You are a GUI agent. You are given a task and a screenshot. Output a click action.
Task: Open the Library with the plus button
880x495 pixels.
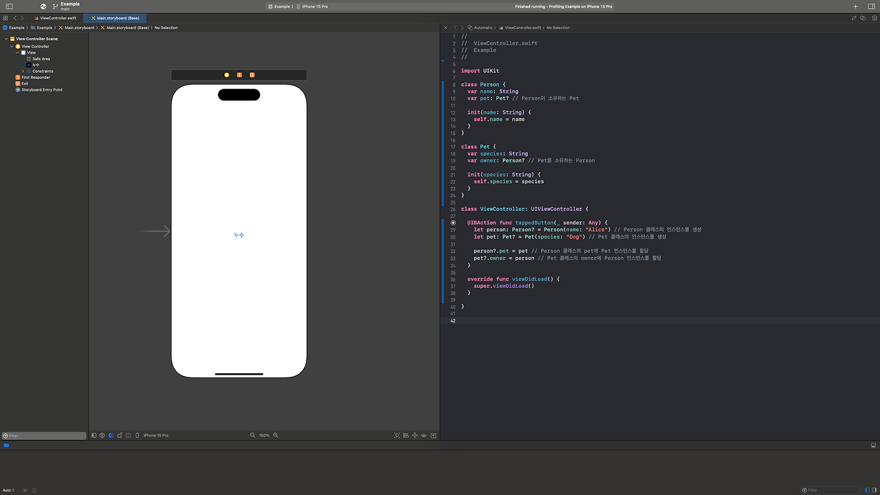coord(856,6)
